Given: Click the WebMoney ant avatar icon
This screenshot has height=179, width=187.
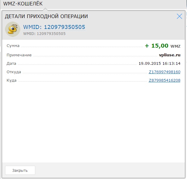Looking at the screenshot, I should click(x=13, y=29).
